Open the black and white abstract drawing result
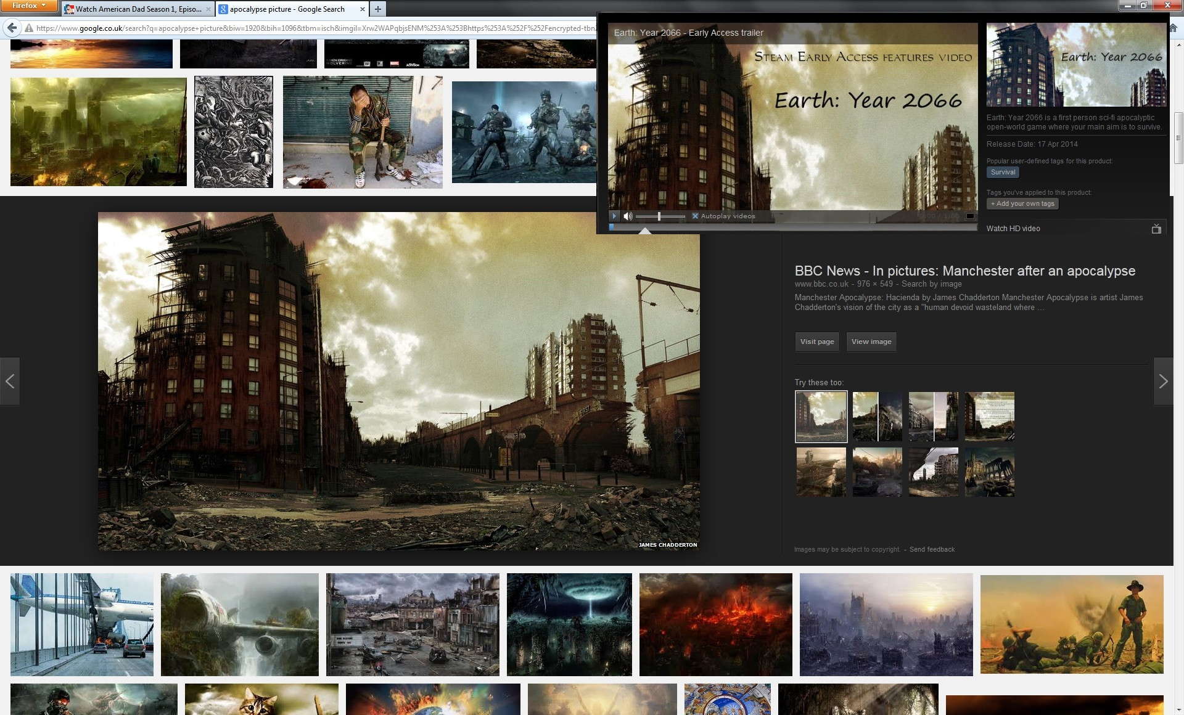 234,131
